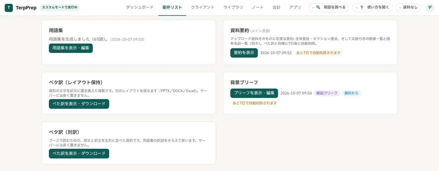
Task: Click the 2026-10-07 09:53 timestamp beside 要約を表示
Action: (276, 53)
